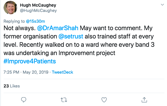This screenshot has width=167, height=106.
Task: Click the words 'former organisation' in the tweet
Action: pyautogui.click(x=30, y=36)
